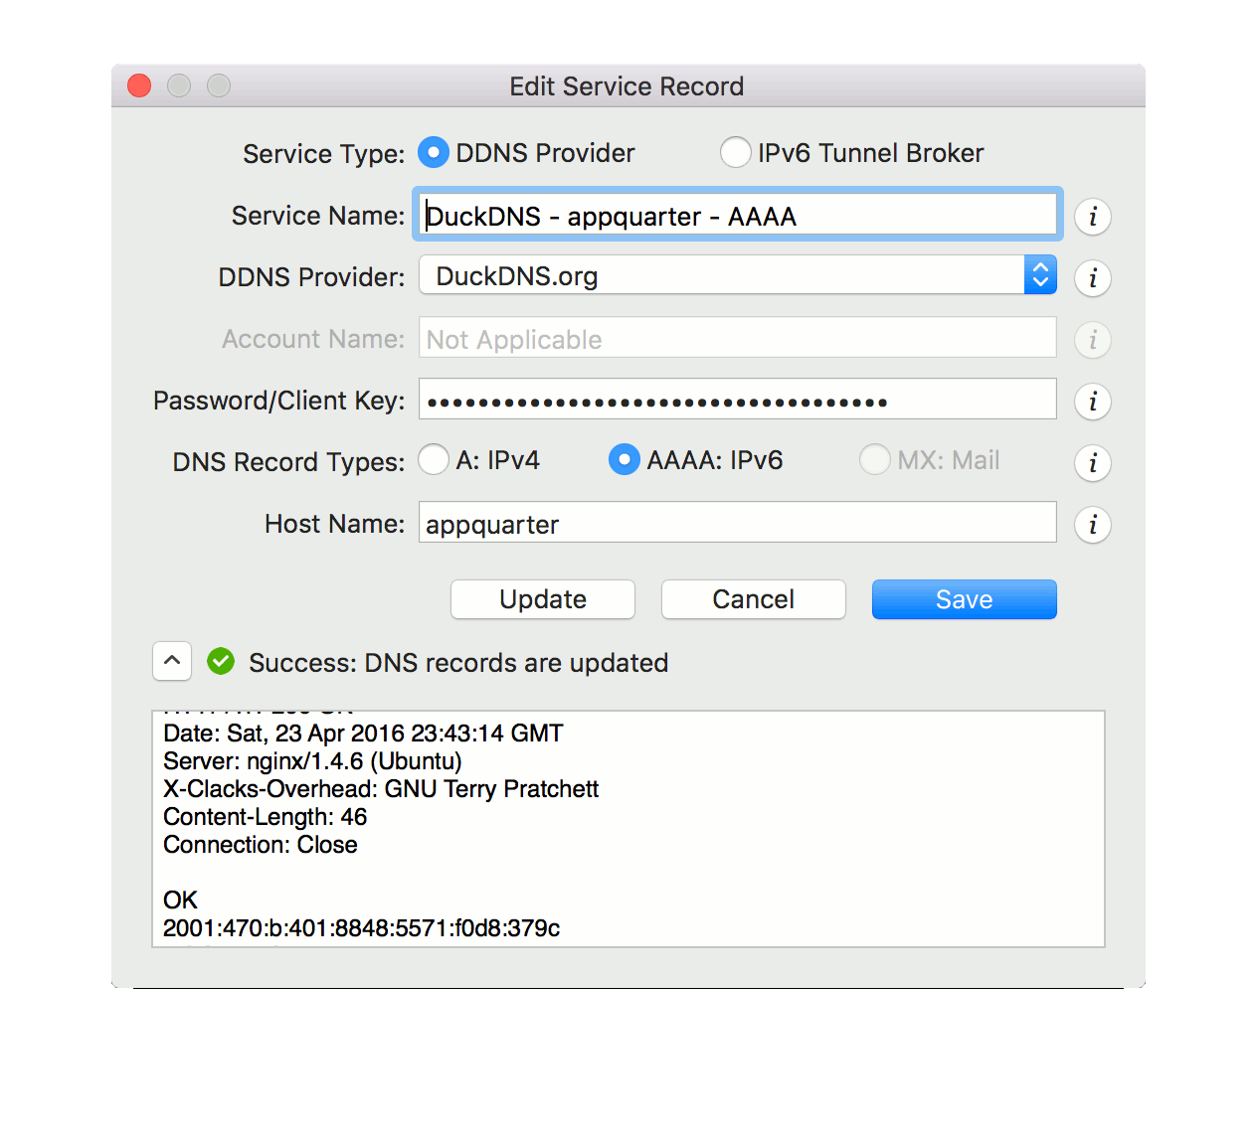The image size is (1257, 1147).
Task: Click green success checkmark status icon
Action: [x=221, y=661]
